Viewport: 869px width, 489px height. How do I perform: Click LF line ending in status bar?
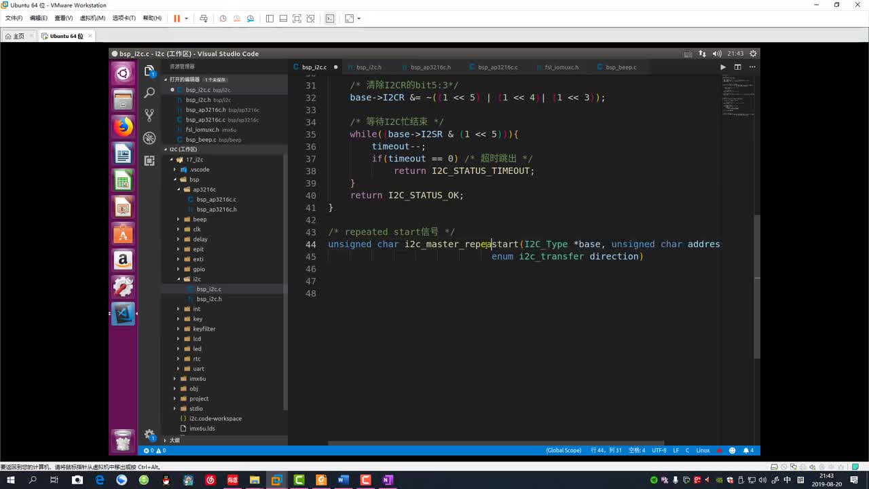point(676,450)
